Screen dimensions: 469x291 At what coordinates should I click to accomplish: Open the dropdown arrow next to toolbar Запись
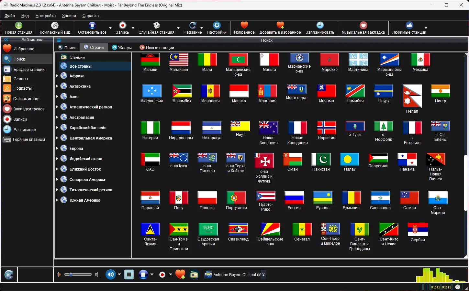pos(133,28)
